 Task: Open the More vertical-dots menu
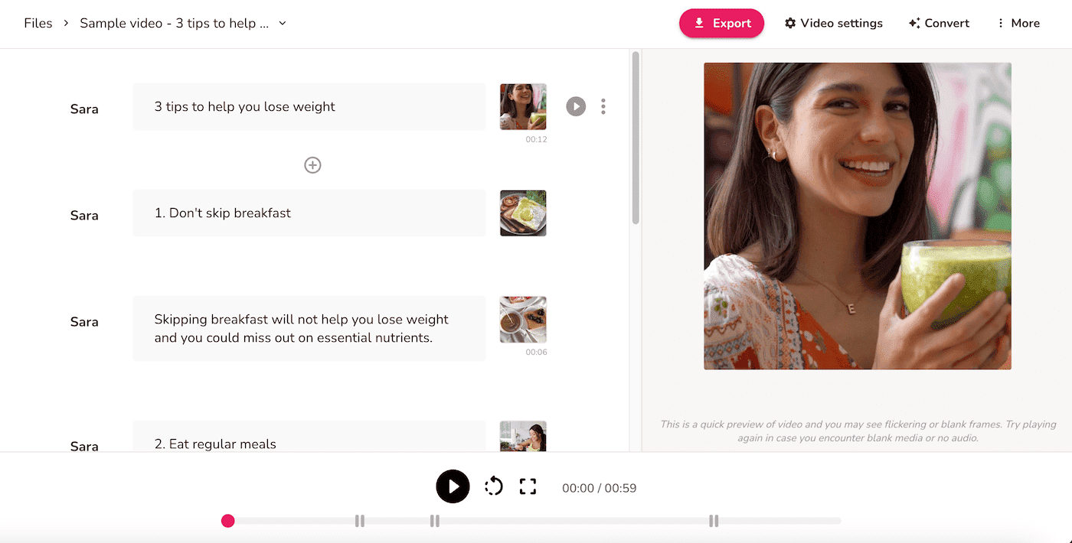[x=999, y=23]
